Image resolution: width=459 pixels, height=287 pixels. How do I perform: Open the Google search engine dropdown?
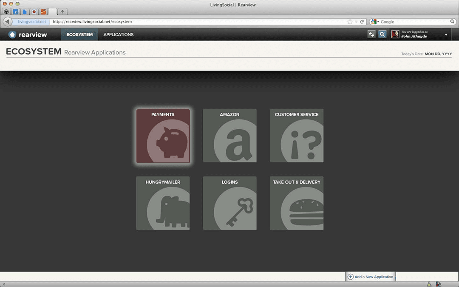pyautogui.click(x=375, y=22)
